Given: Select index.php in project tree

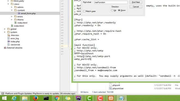Looking at the screenshot, I should [15, 42].
